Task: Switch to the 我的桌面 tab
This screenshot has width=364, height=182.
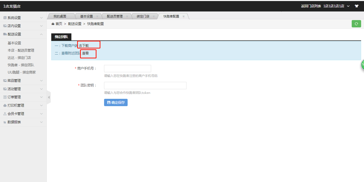Action: click(x=60, y=16)
